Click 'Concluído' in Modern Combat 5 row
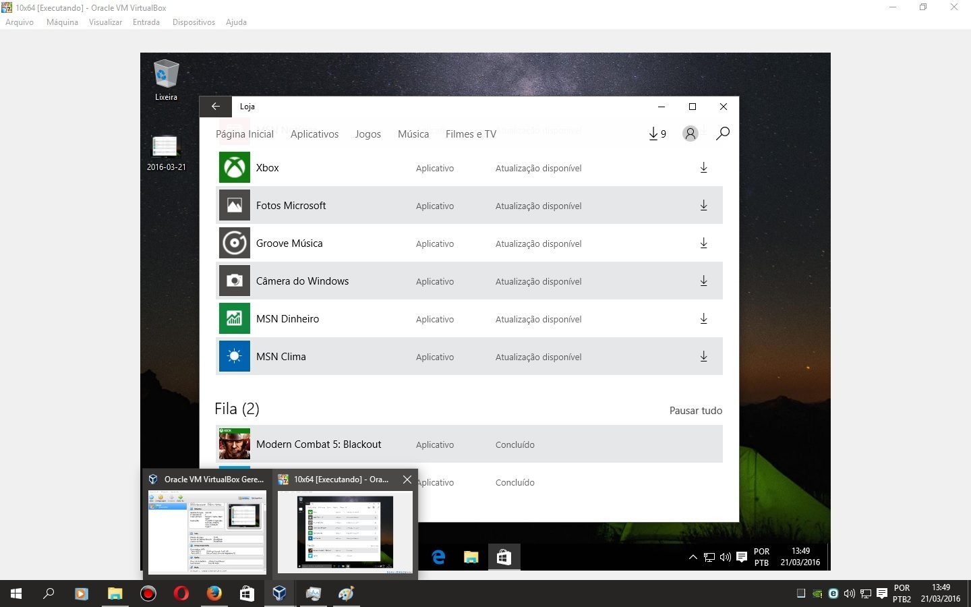 click(515, 444)
